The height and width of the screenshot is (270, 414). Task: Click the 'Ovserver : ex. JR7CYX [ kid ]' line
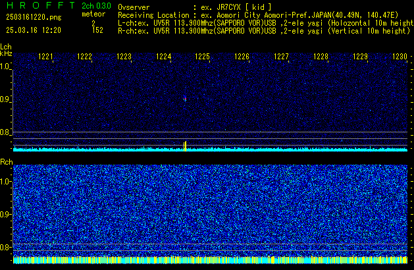click(195, 7)
